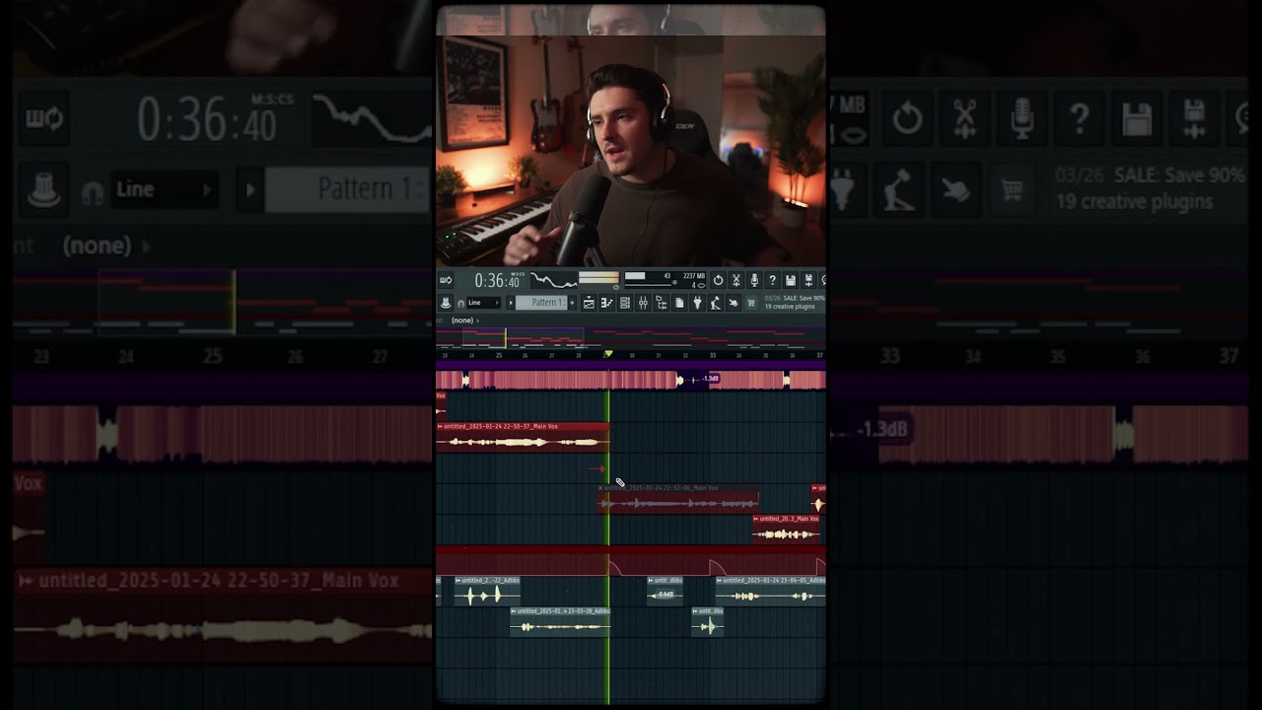
Task: Select clip untitled_2..-22_Adlibs
Action: [x=487, y=591]
